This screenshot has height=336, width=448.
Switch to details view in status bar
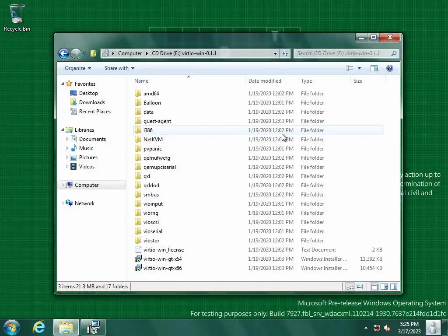click(350, 287)
